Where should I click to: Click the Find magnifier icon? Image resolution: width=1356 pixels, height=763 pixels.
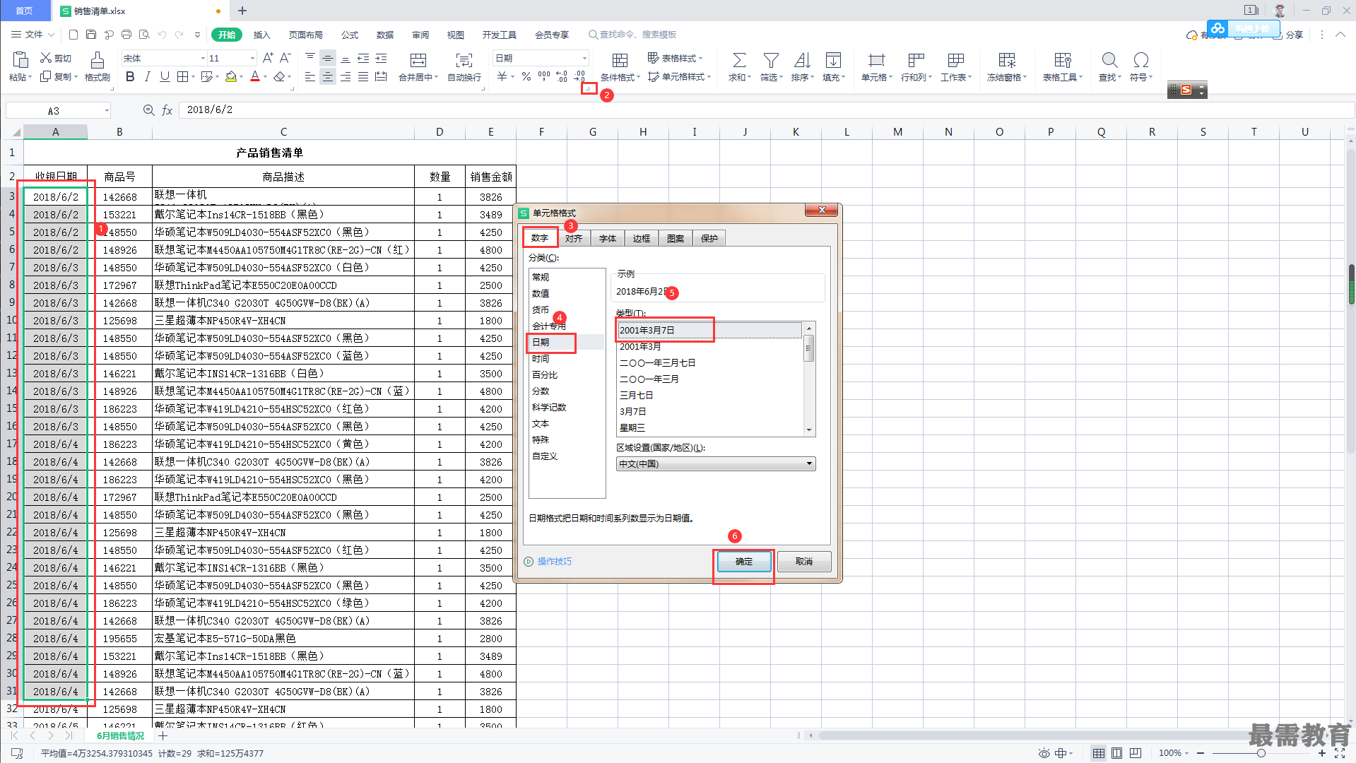point(1109,60)
